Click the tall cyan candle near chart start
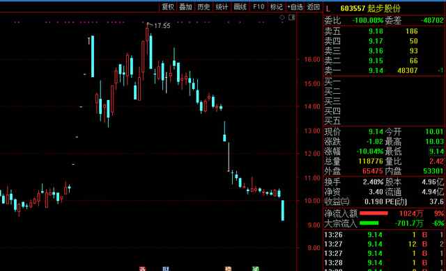 click(93, 56)
